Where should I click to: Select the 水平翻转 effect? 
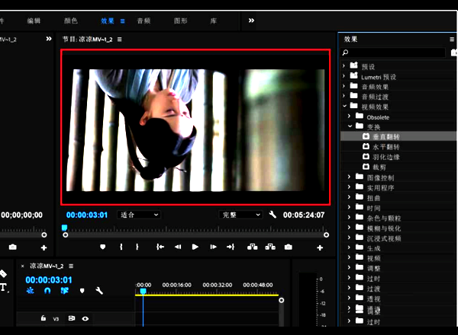(x=385, y=146)
